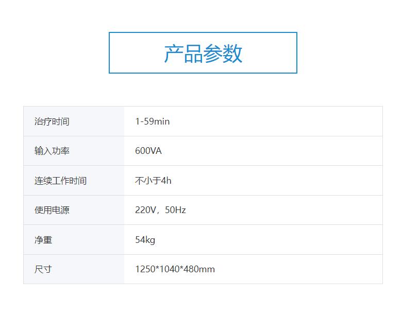Click the 54kg net weight value
This screenshot has width=402, height=316.
point(145,240)
